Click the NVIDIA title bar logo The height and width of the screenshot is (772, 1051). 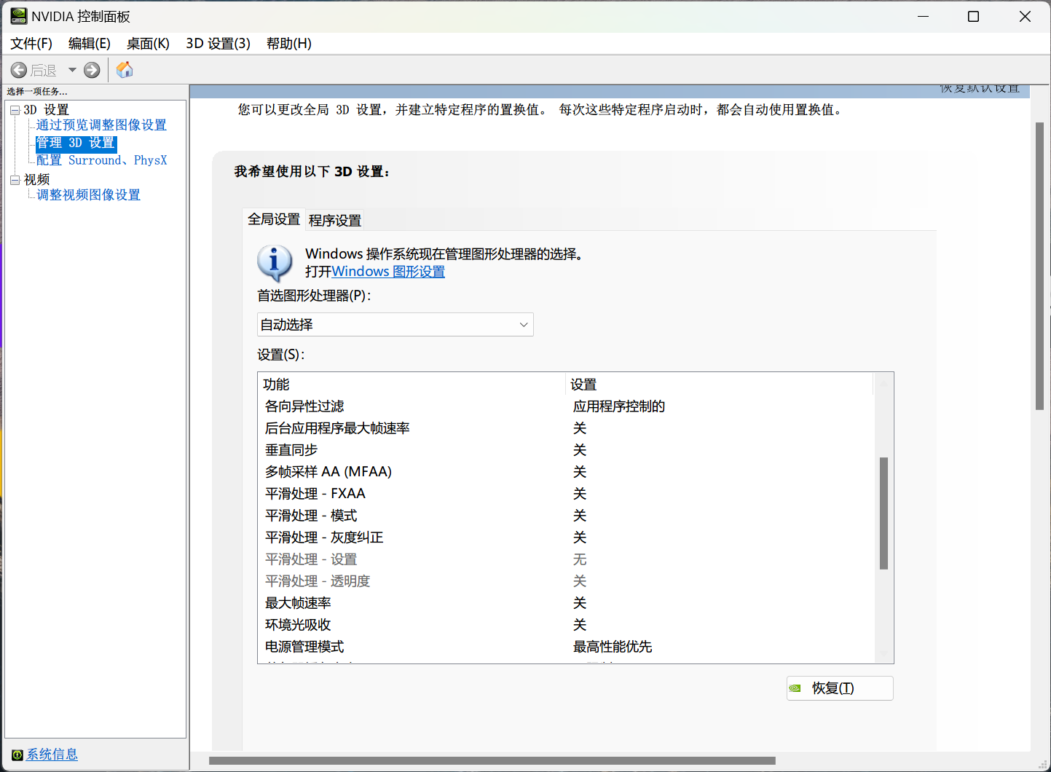18,16
